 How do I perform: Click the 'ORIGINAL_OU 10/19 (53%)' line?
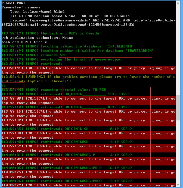[x=67, y=129]
